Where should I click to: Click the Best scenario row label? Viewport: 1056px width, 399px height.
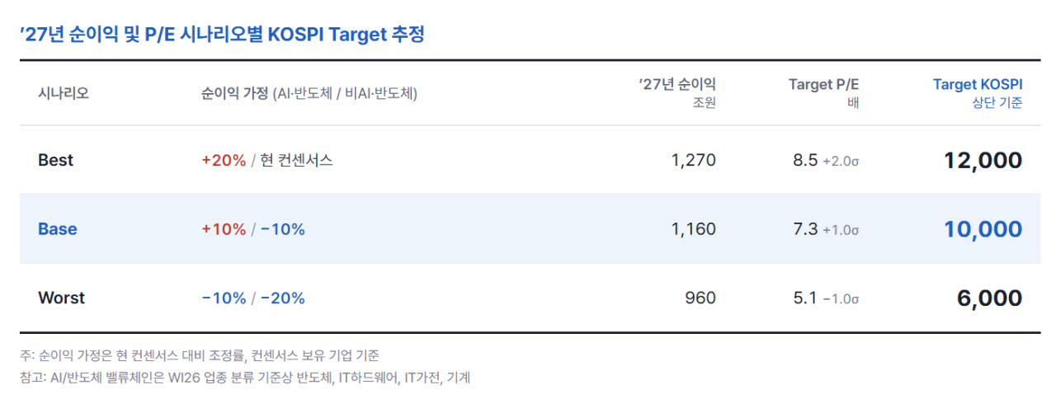click(55, 160)
